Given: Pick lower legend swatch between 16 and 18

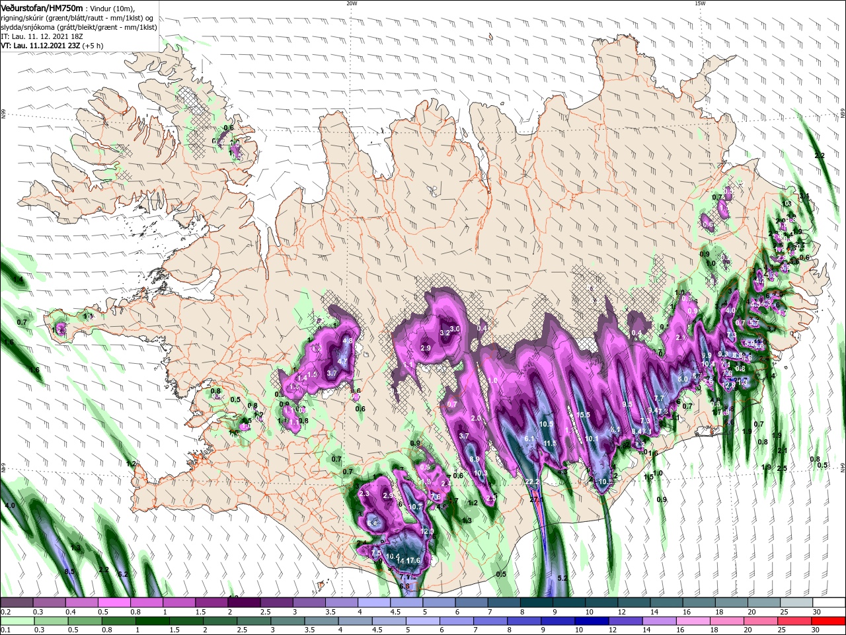Looking at the screenshot, I should tap(694, 621).
